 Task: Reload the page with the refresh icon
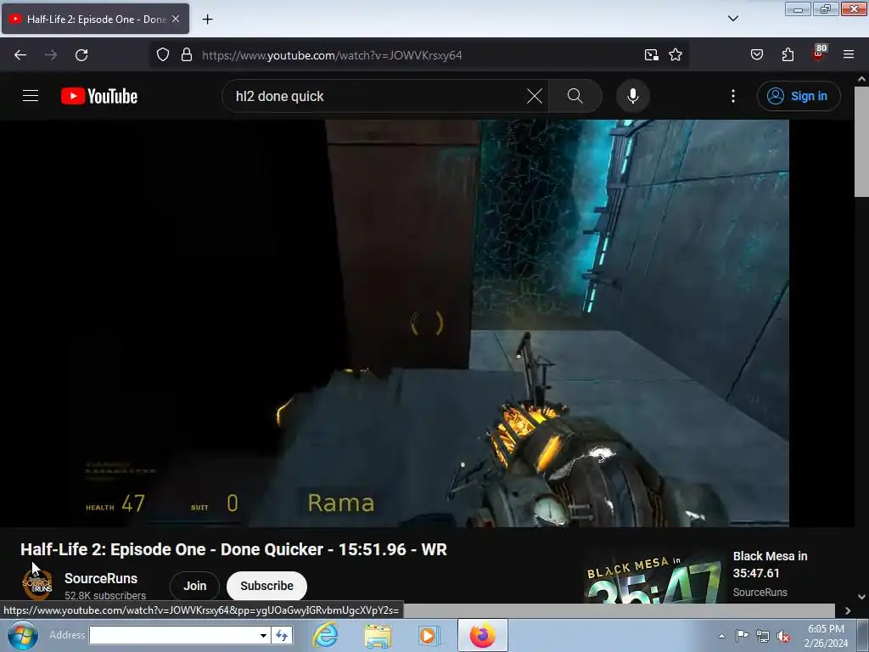tap(81, 55)
